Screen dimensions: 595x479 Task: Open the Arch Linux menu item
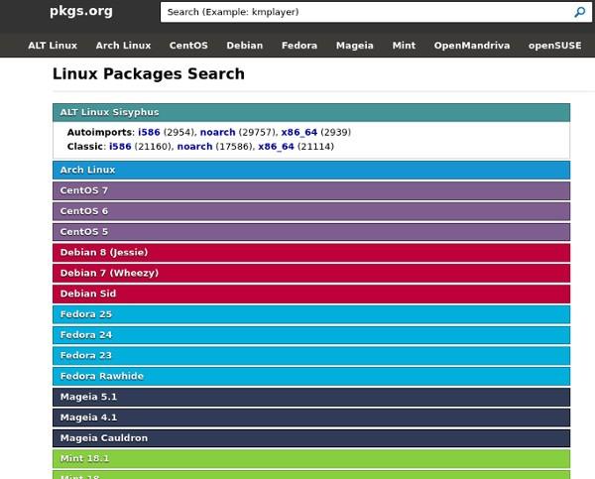click(123, 46)
